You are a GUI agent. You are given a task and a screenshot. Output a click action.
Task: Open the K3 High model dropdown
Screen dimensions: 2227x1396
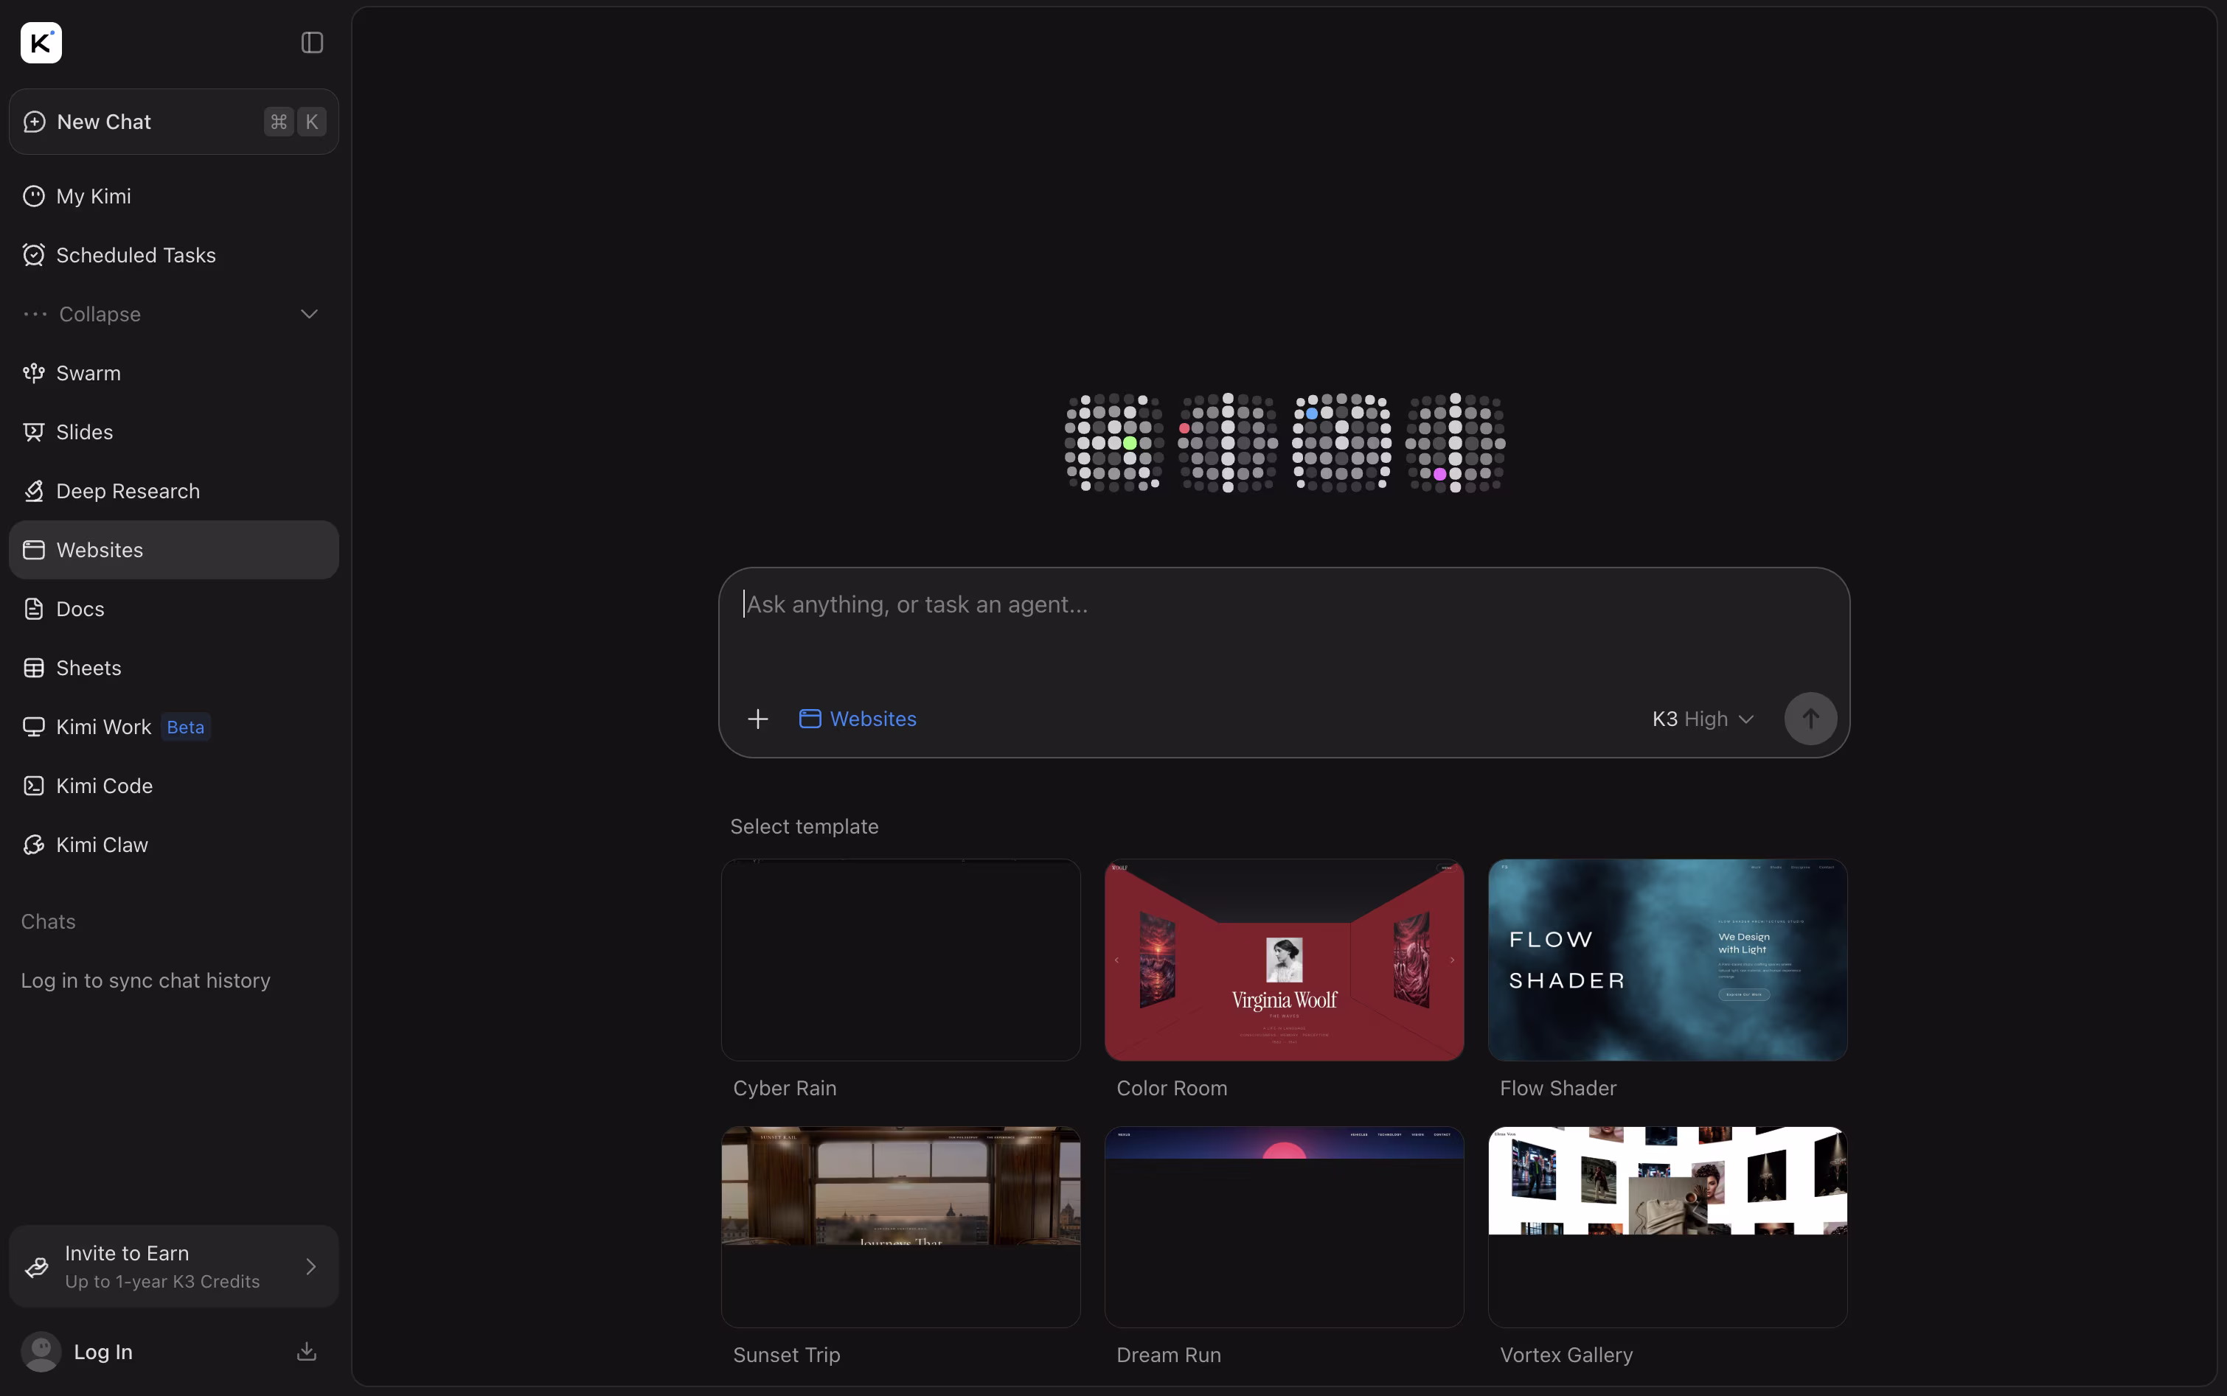click(x=1703, y=719)
